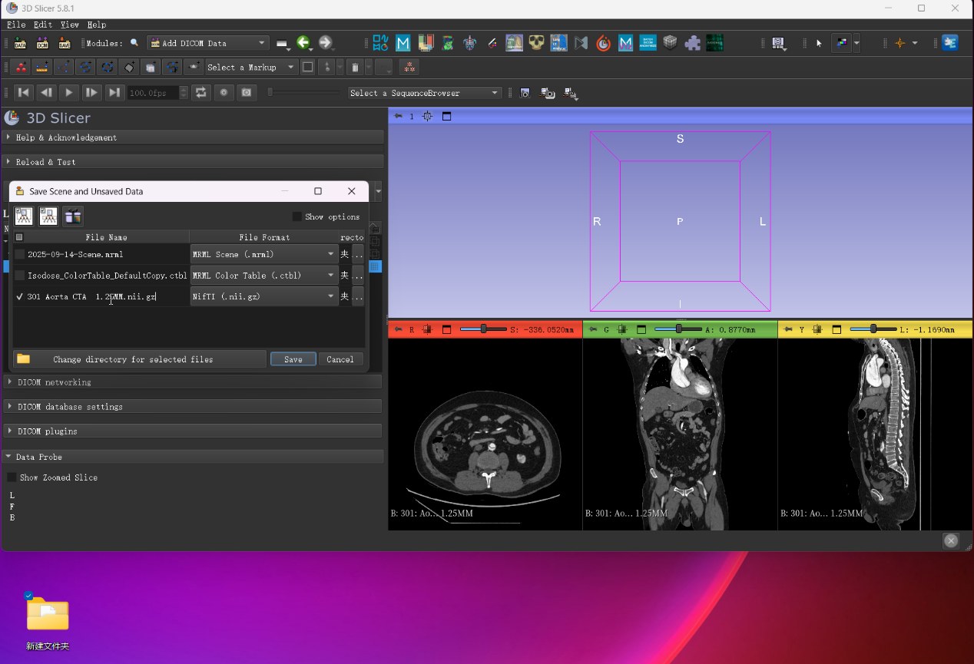Image resolution: width=974 pixels, height=664 pixels.
Task: Tick the Show Zoomed Slice checkbox
Action: [x=12, y=477]
